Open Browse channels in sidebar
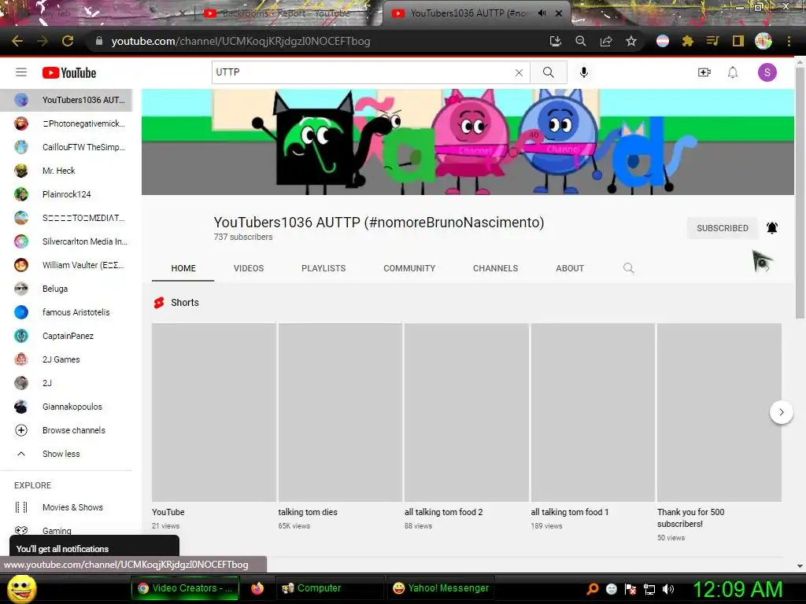The width and height of the screenshot is (806, 604). click(x=66, y=430)
